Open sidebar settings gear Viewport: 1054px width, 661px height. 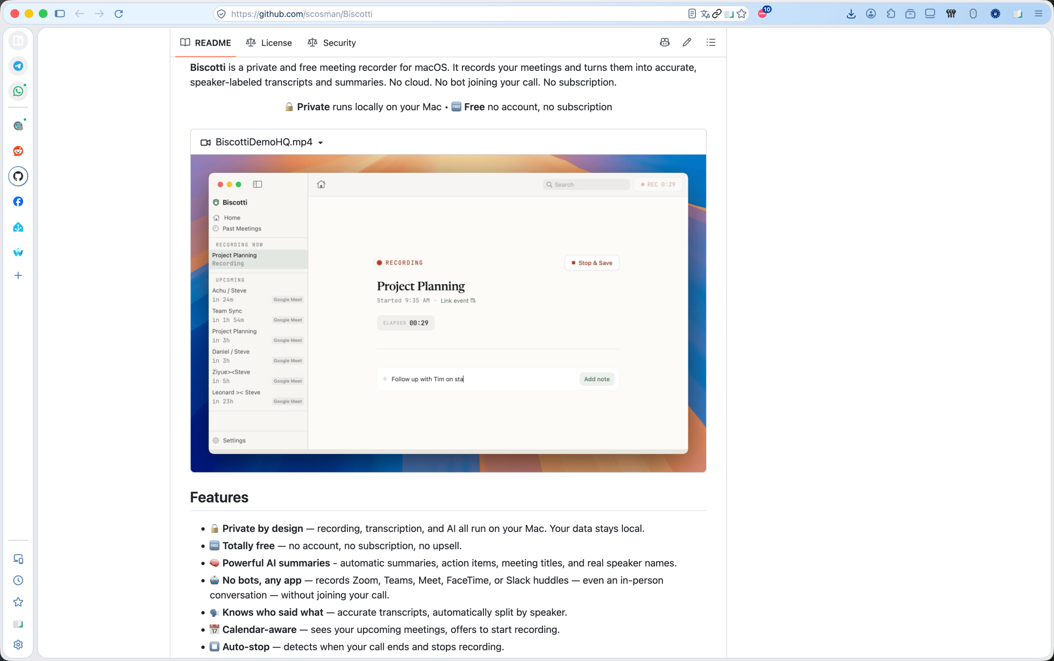(18, 645)
